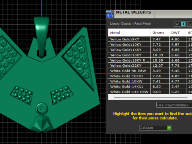Click the horizontal scrollbar under the metals table
This screenshot has height=144, width=192.
coord(150,97)
